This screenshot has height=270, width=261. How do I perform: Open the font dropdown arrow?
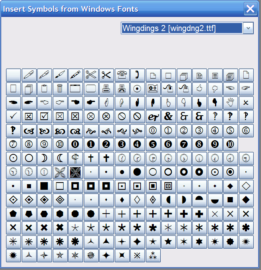click(x=249, y=28)
